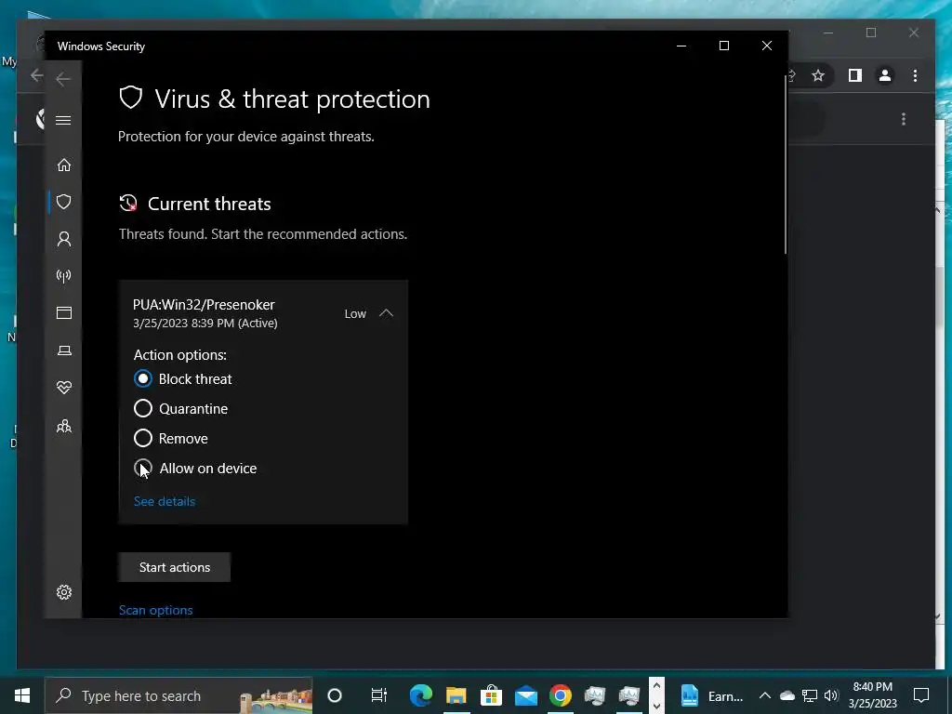The height and width of the screenshot is (714, 952).
Task: Open Chrome three-dot menu
Action: 915,75
